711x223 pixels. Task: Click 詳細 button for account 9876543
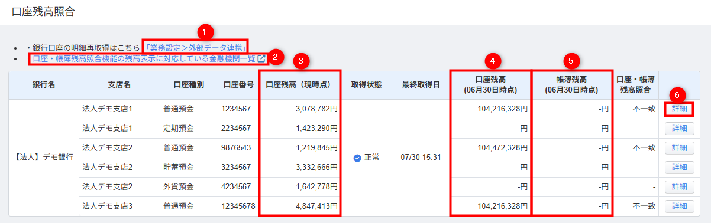(x=679, y=147)
